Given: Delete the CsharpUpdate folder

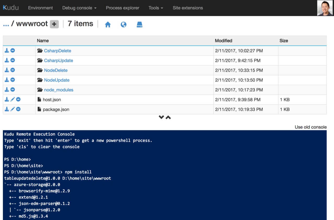Looking at the screenshot, I should click(x=13, y=60).
